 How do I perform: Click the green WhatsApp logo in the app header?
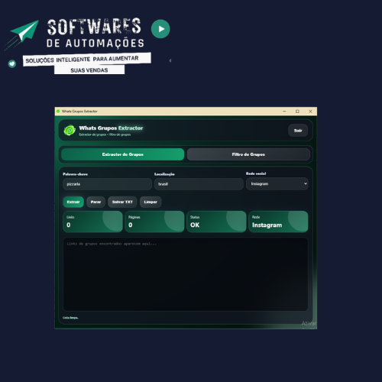tap(70, 131)
